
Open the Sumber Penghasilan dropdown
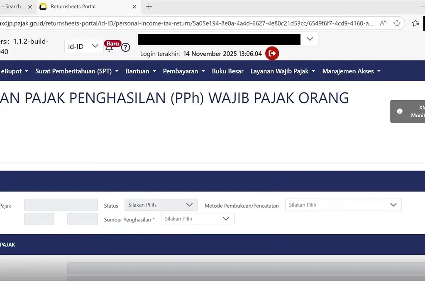pos(198,218)
